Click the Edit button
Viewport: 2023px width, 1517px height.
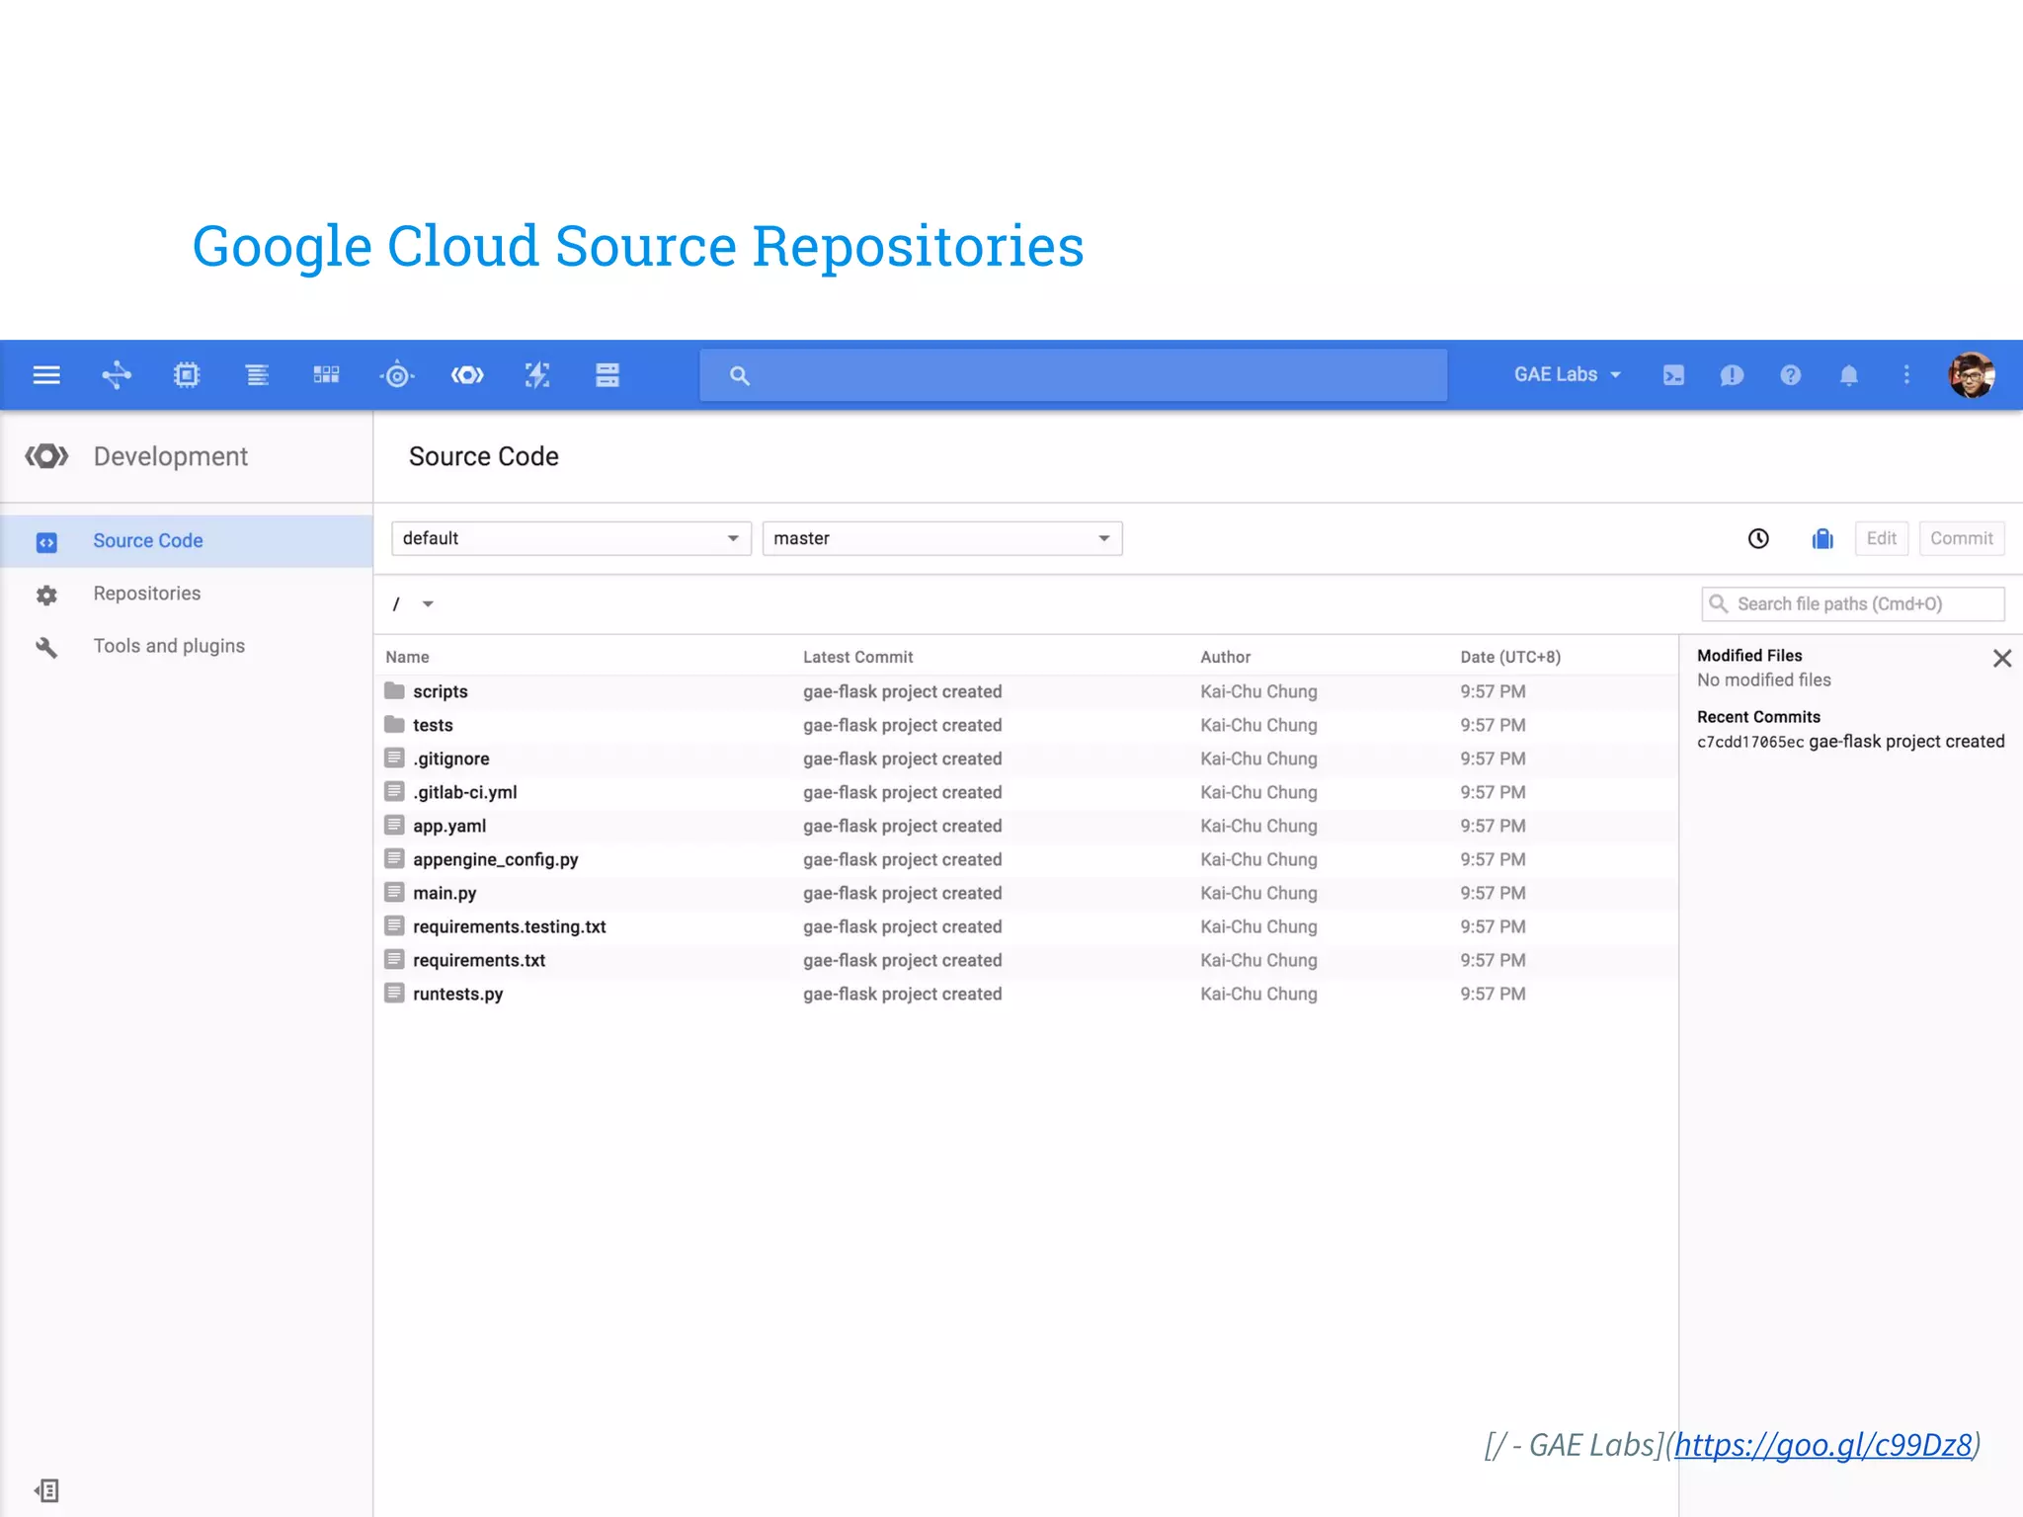[1881, 538]
